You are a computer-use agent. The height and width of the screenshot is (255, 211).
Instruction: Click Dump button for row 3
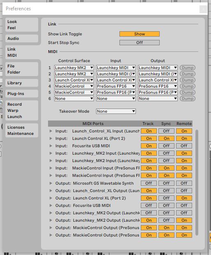coord(188,80)
